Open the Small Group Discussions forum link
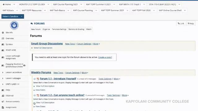This screenshot has width=198, height=111. (x=47, y=43)
